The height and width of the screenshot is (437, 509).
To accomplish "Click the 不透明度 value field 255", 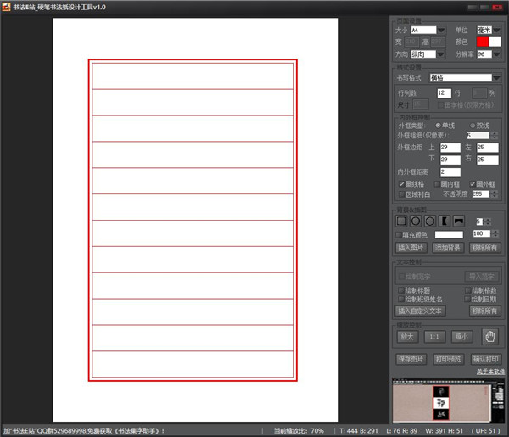I will (x=481, y=193).
